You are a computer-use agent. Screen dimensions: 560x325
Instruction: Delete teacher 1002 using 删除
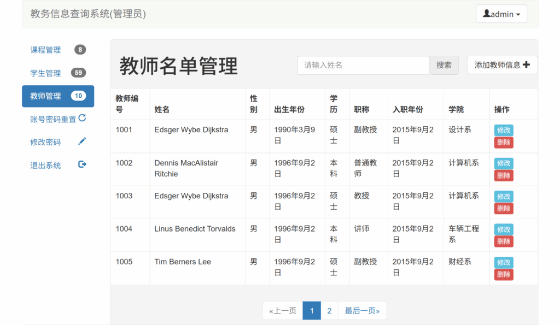(504, 175)
